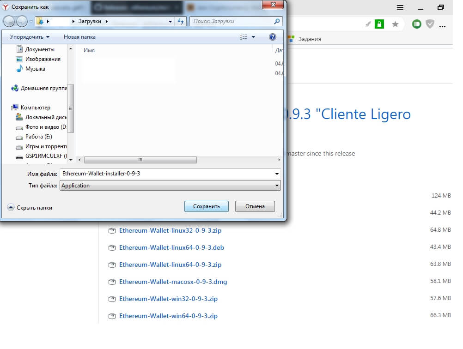Click the package icon beside Ethereum-Wallet-macosx-0-9-3.dmg
The height and width of the screenshot is (349, 463).
click(x=112, y=282)
